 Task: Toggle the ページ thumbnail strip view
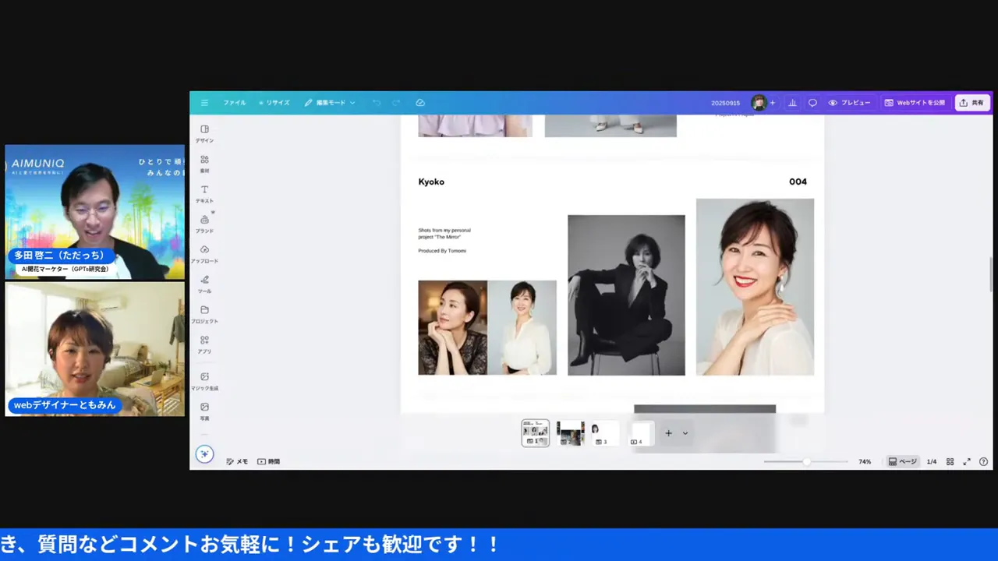(903, 461)
